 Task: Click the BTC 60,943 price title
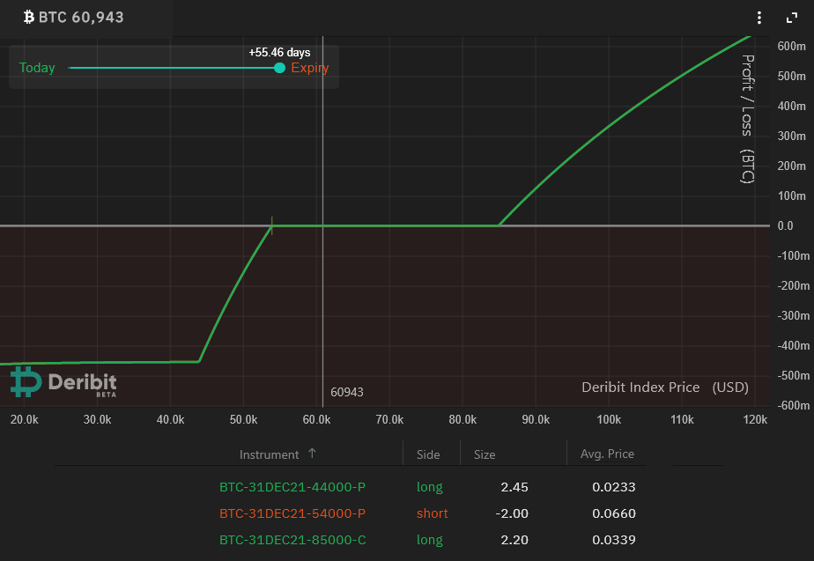81,18
